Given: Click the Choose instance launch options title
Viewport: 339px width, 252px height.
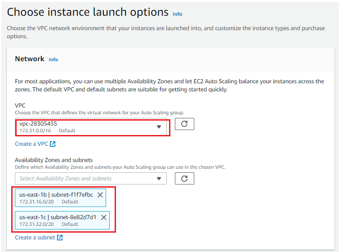Looking at the screenshot, I should click(x=88, y=12).
